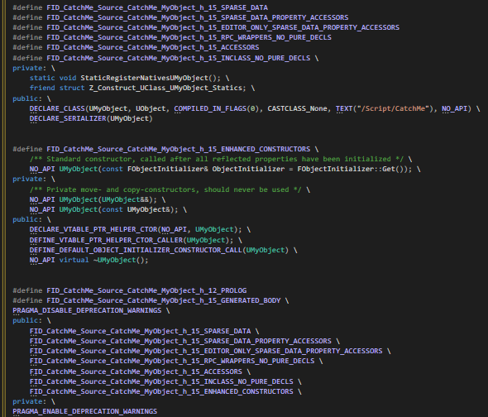Click the UMyObject(UMyObject&&) move constructor
Image resolution: width=488 pixels, height=417 pixels.
pos(106,199)
